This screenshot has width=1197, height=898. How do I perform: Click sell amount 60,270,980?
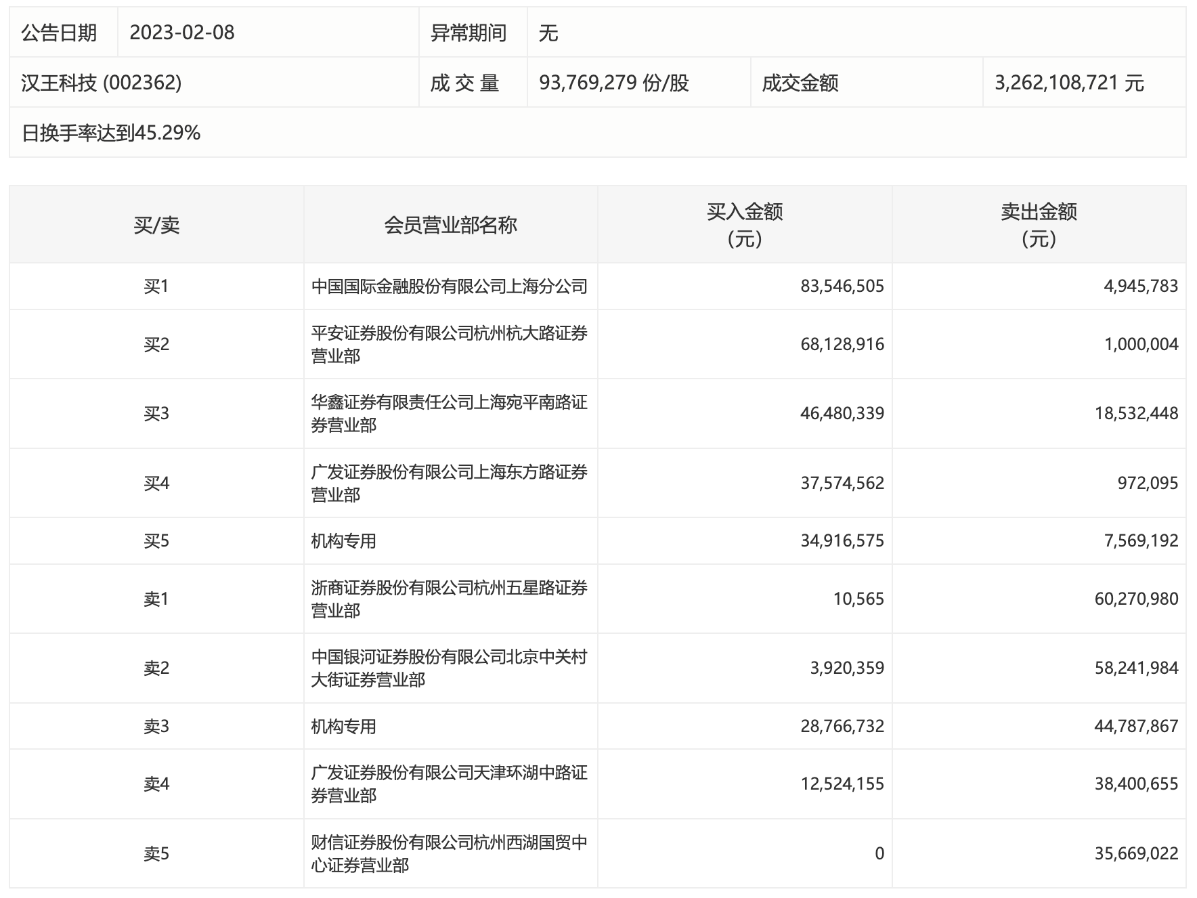(x=1137, y=599)
